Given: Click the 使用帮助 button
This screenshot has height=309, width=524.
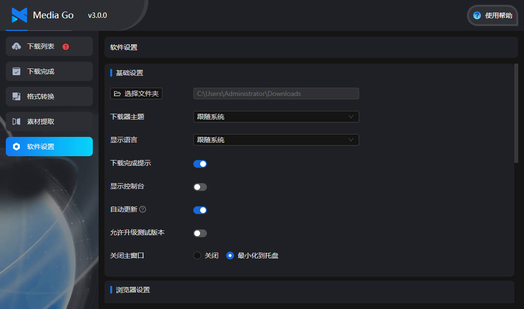Looking at the screenshot, I should 493,15.
